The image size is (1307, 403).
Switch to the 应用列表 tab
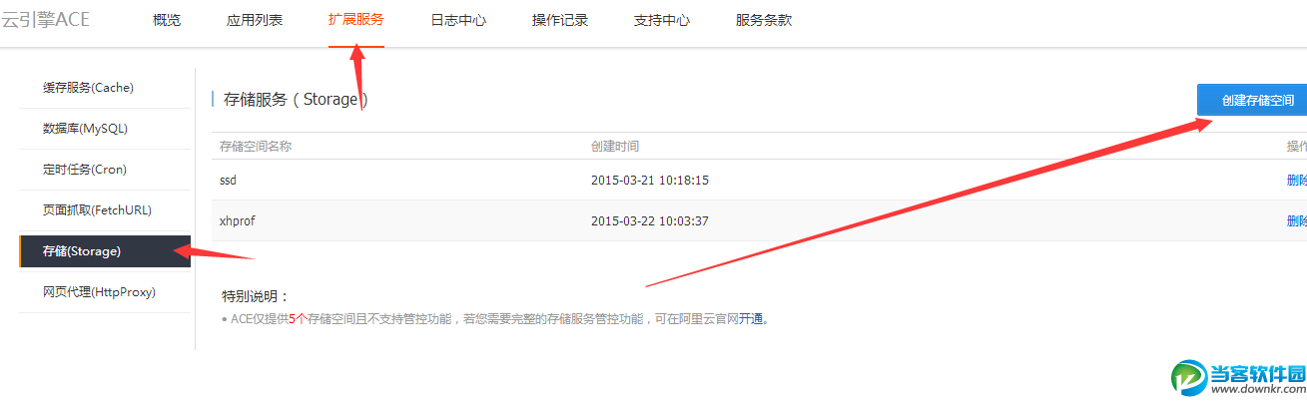(255, 20)
